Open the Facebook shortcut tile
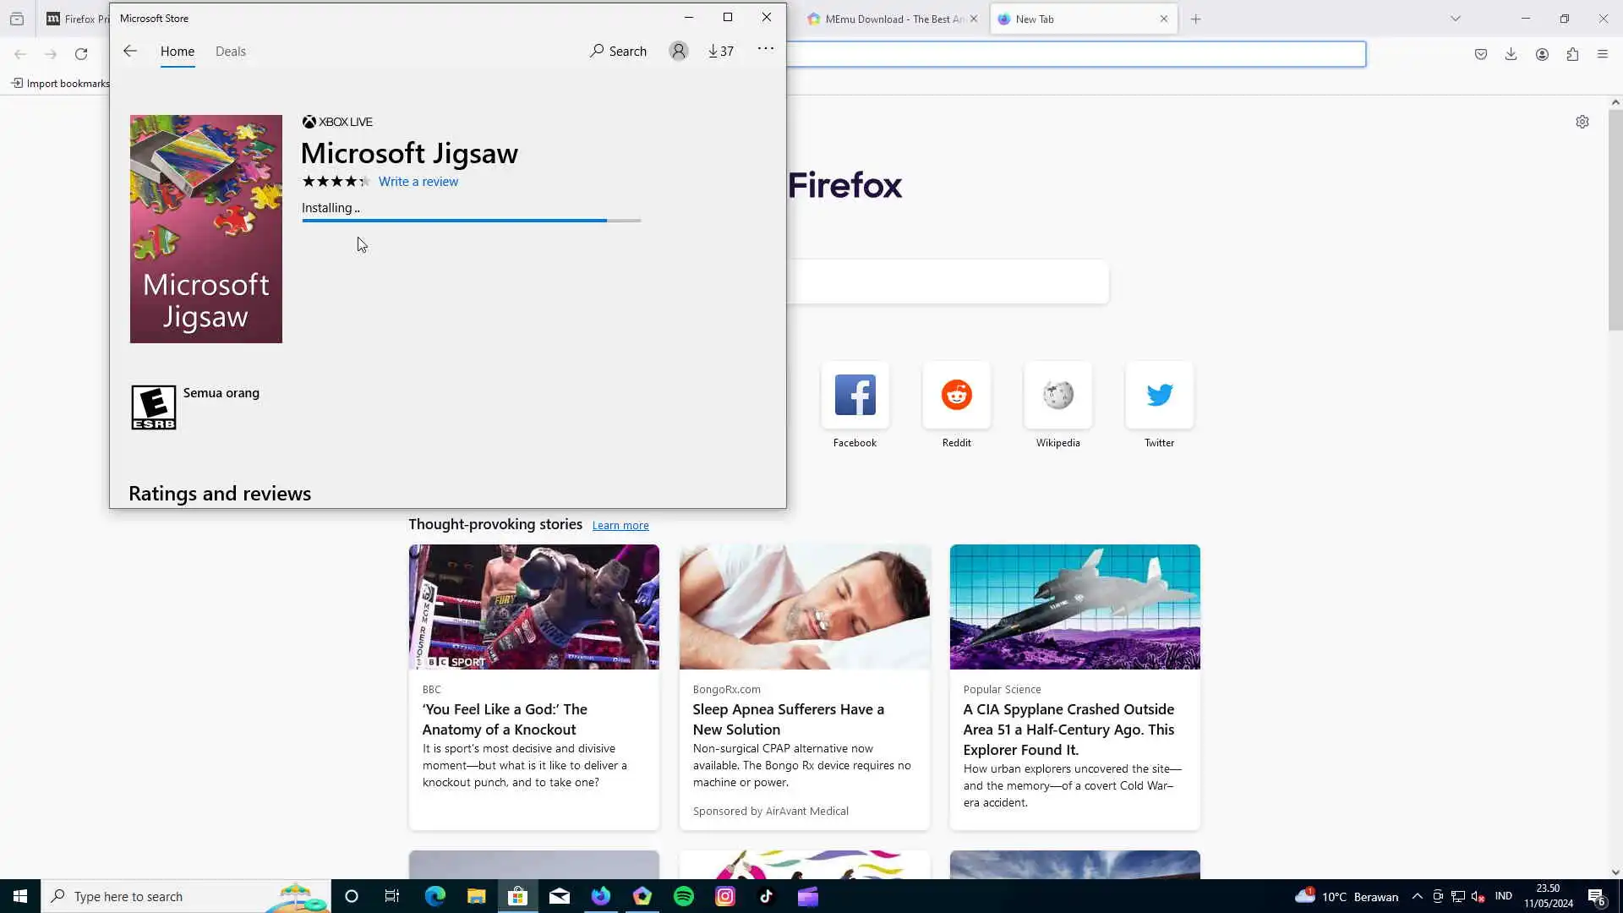1623x913 pixels. point(855,395)
